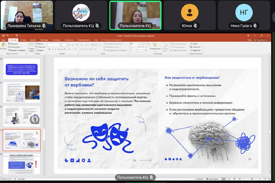This screenshot has height=183, width=275.
Task: Open the Insert (Вставка) ribbon tab
Action: [23, 40]
